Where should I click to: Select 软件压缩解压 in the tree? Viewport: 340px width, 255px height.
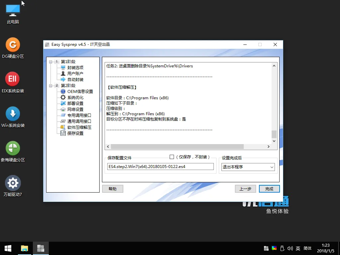coord(79,127)
